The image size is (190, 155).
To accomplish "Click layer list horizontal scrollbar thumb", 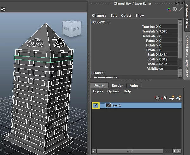I will pos(130,151).
